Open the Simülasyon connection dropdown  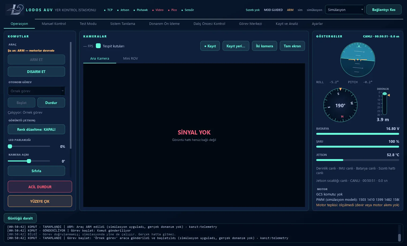[x=345, y=10]
